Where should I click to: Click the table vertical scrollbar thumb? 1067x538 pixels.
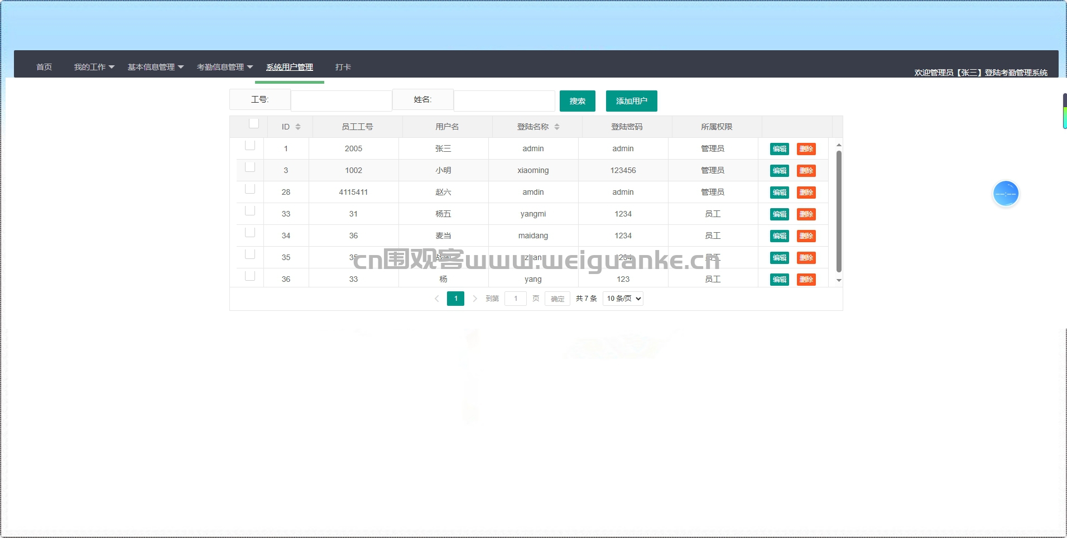(839, 212)
